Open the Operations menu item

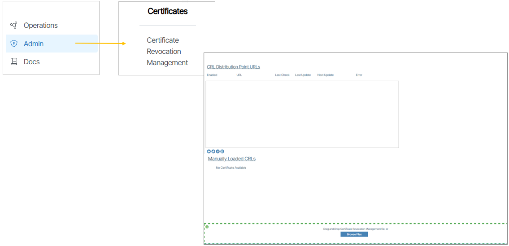40,25
